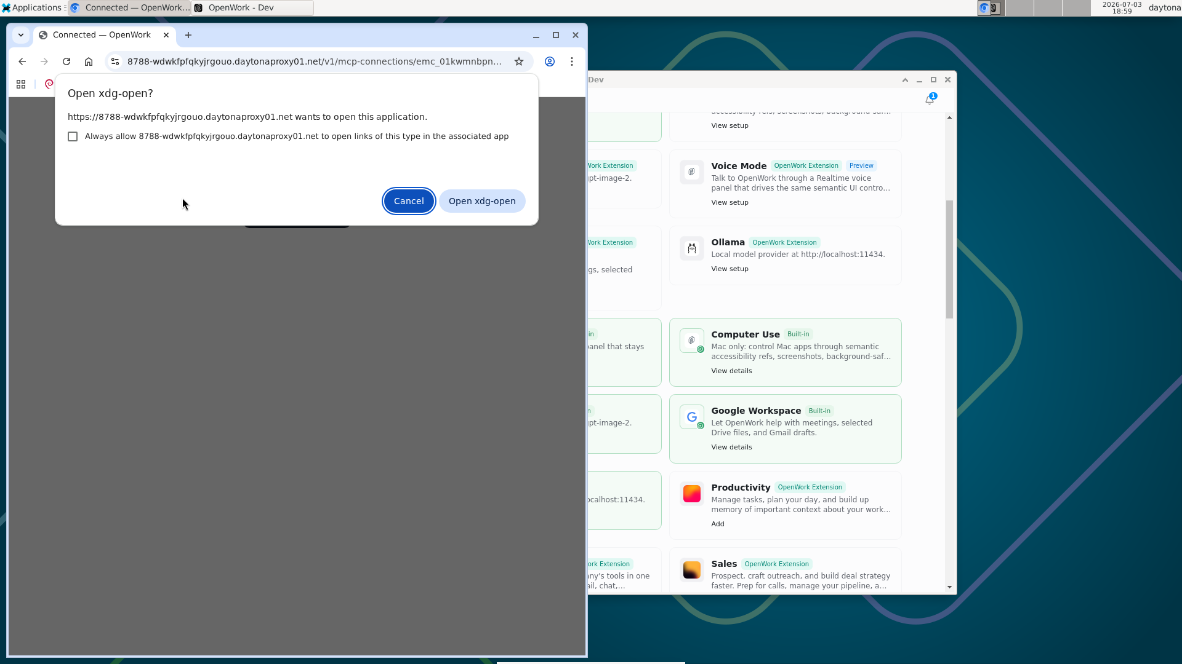Image resolution: width=1182 pixels, height=664 pixels.
Task: Open the Chrome three-dot menu
Action: [x=572, y=61]
